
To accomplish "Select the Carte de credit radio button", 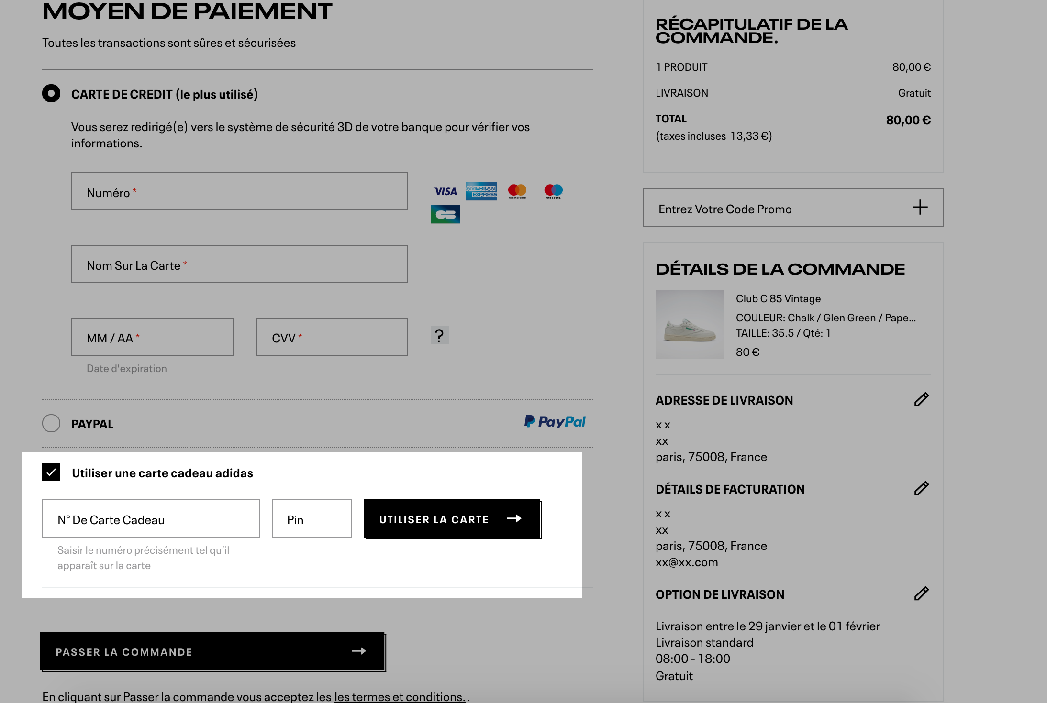I will 51,93.
